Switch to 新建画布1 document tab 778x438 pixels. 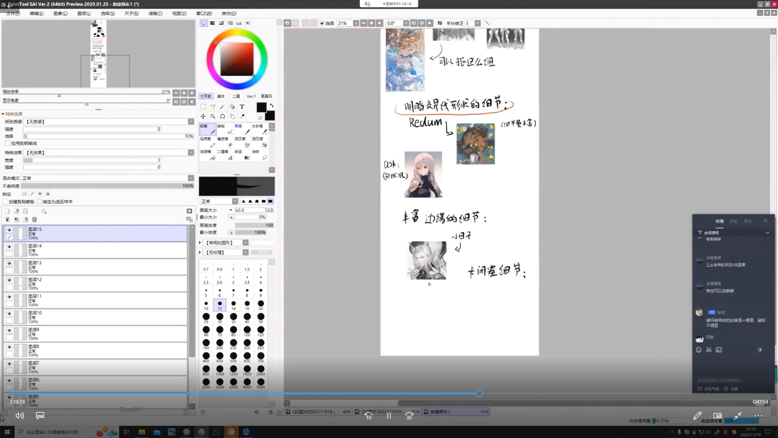coord(456,412)
